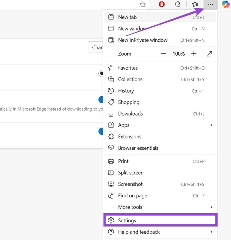Click the favorite star icon in address bar

143,4
